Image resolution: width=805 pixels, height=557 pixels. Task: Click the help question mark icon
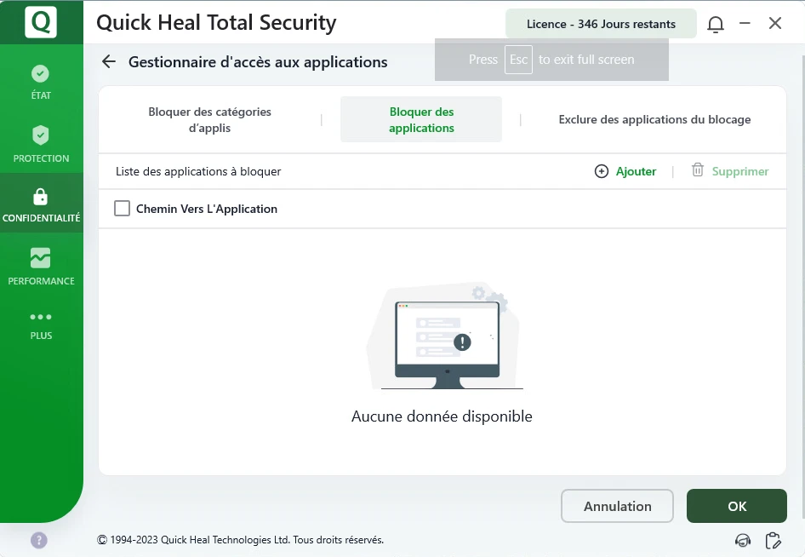click(x=39, y=540)
